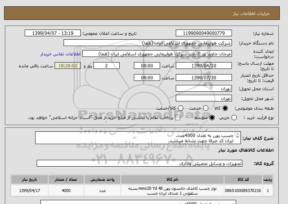Click the row number 1 cell
Image resolution: width=288 pixels, height=204 pixels.
(x=268, y=191)
